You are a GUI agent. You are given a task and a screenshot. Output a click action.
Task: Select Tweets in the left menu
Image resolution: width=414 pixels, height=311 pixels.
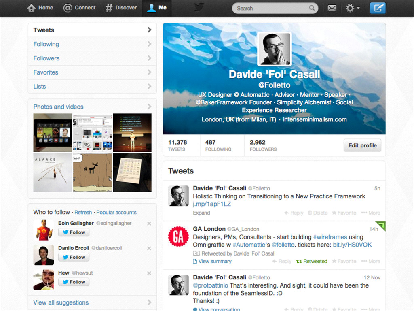[93, 30]
